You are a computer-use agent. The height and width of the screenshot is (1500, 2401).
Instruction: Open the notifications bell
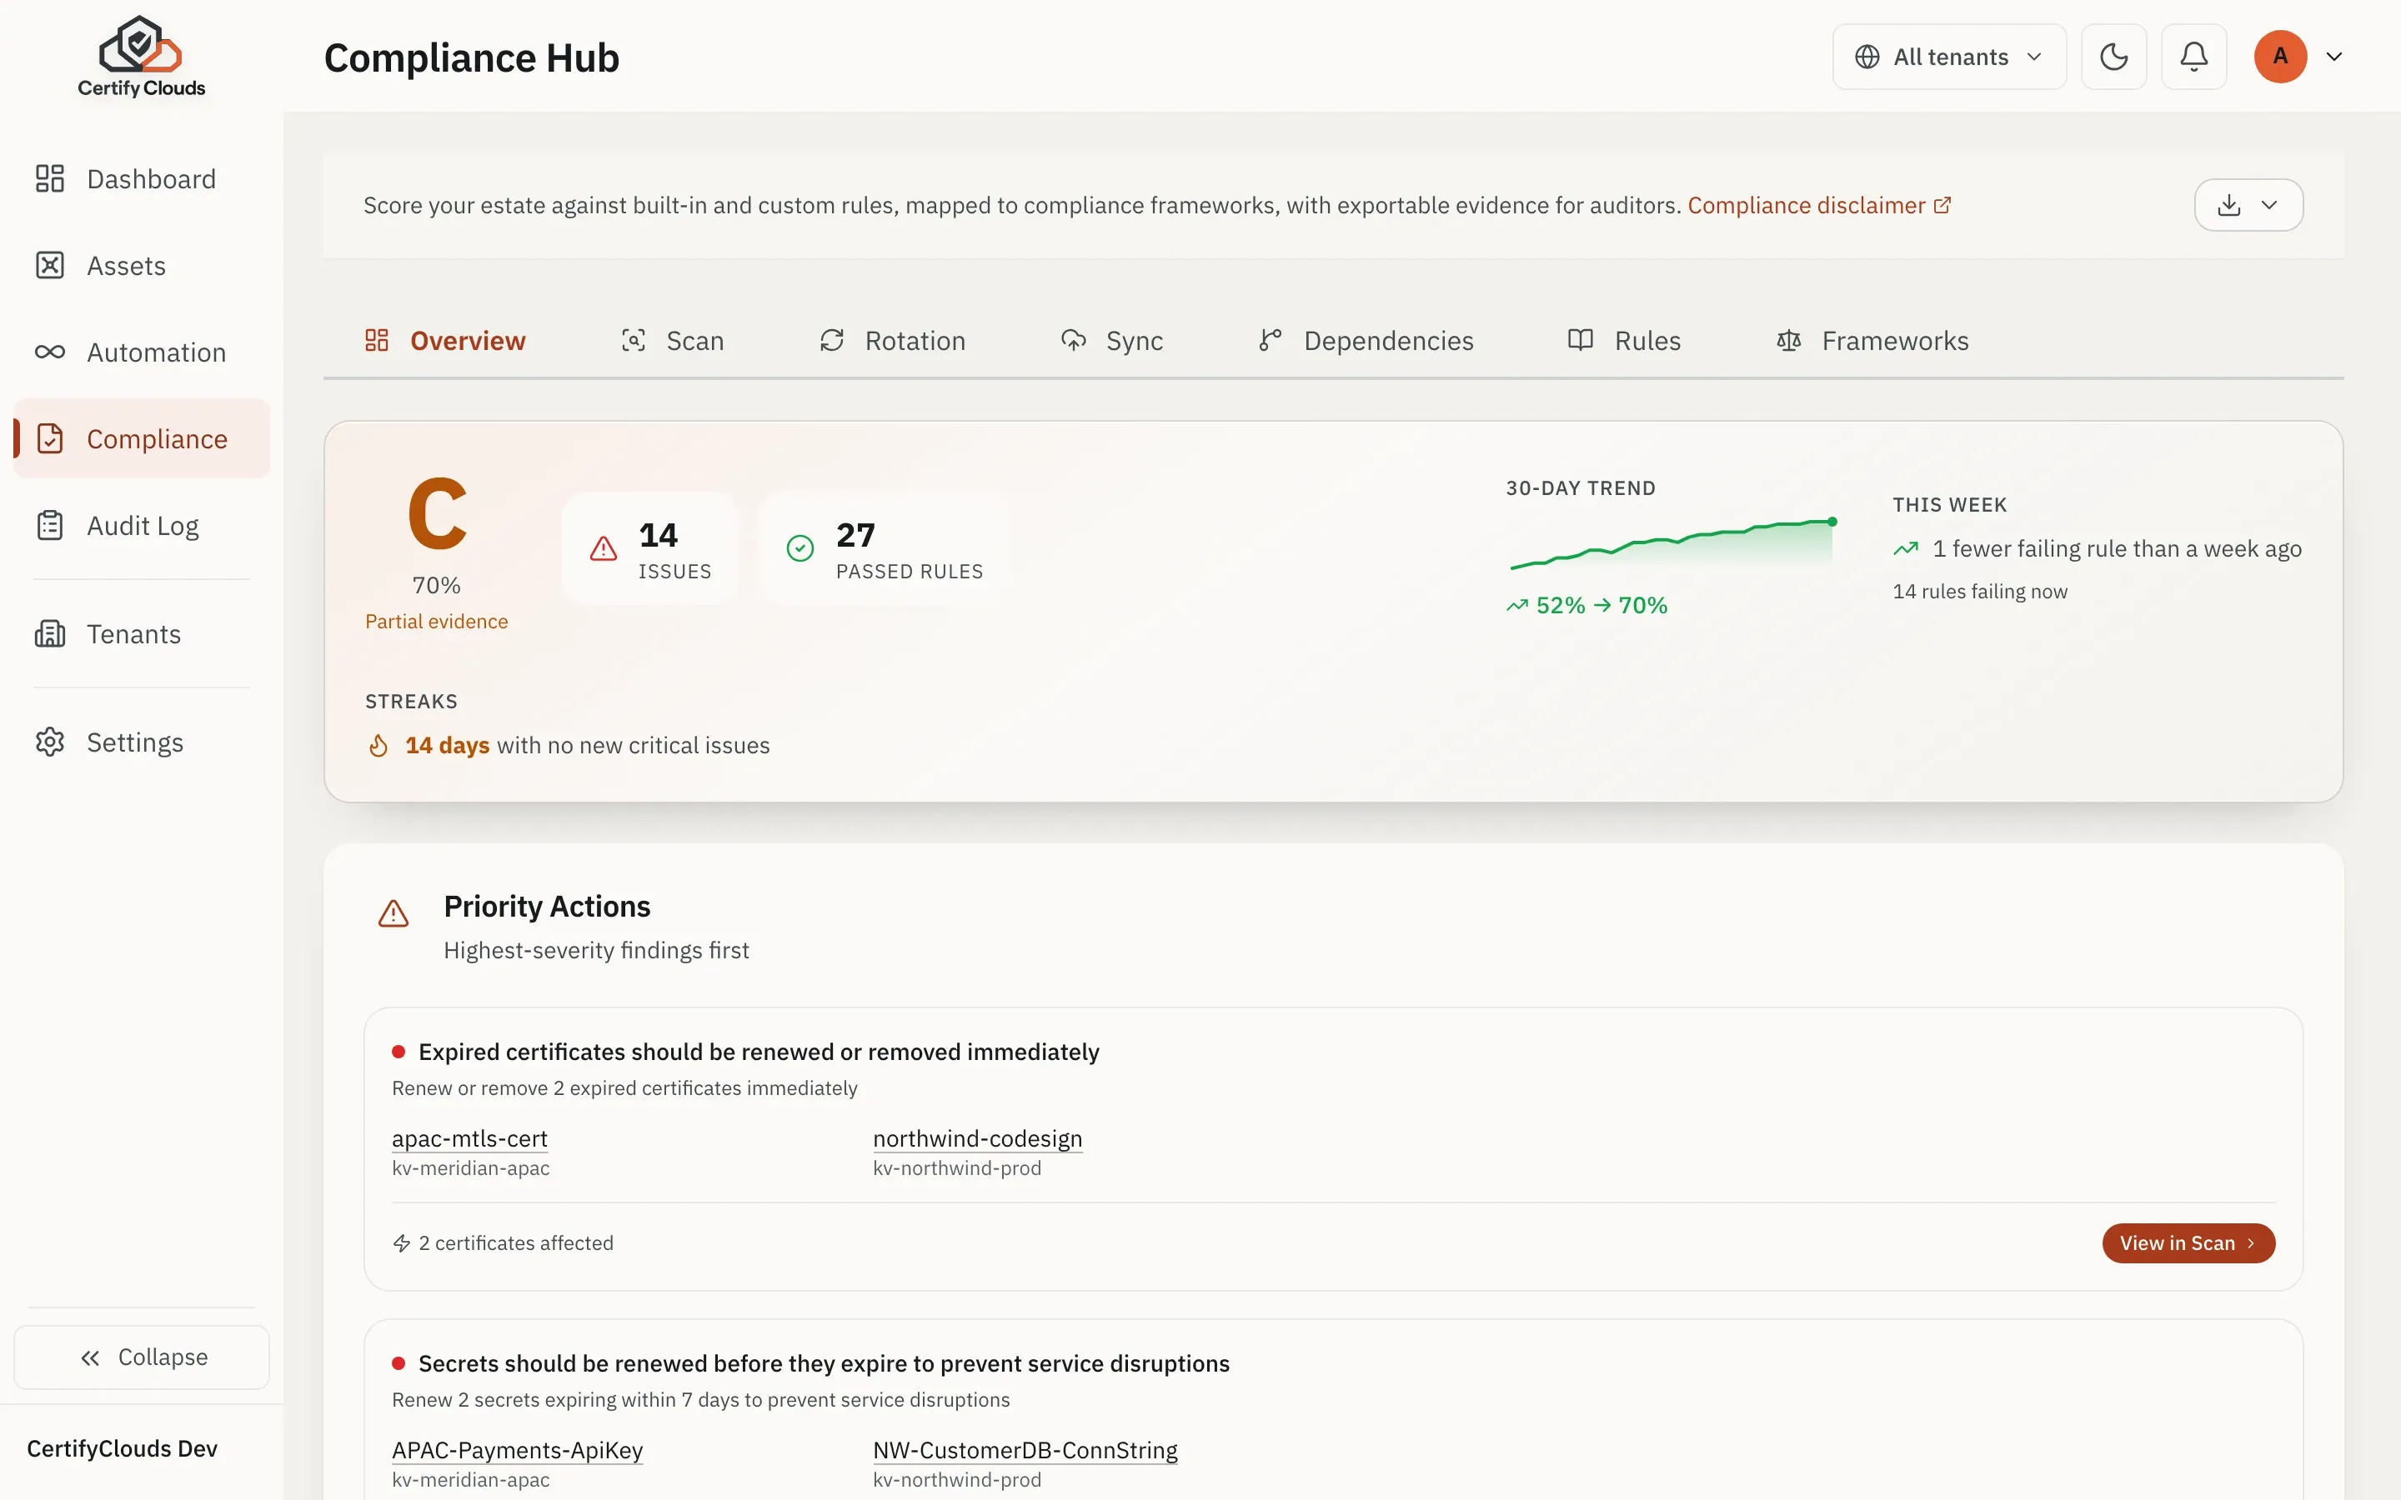tap(2193, 57)
